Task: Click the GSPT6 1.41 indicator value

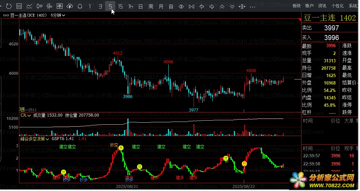Action: coord(63,139)
